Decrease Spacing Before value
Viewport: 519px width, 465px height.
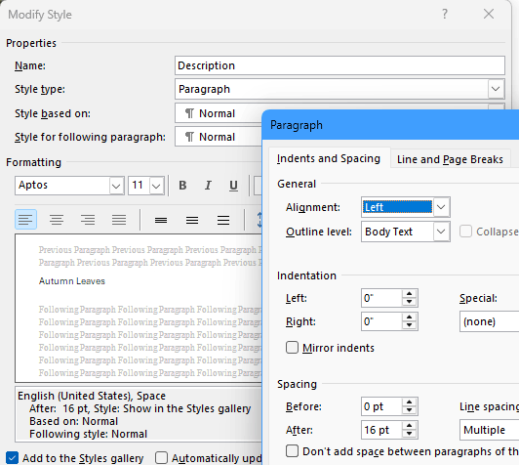pos(410,410)
